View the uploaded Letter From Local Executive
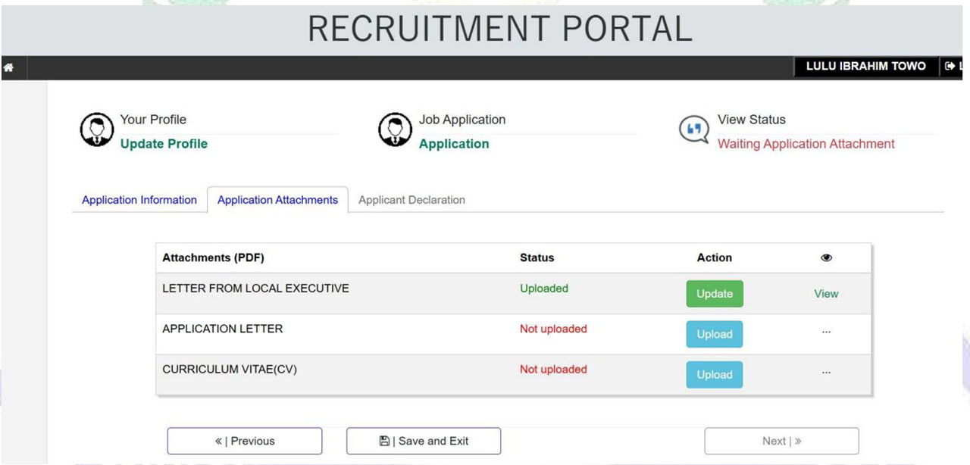Viewport: 970px width, 465px height. (826, 294)
